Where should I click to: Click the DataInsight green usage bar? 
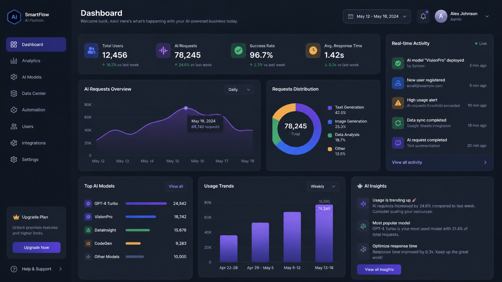click(x=138, y=230)
